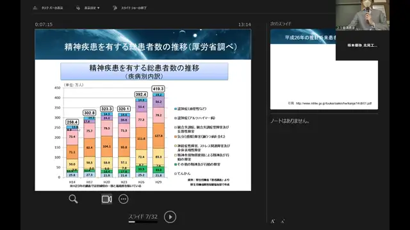Viewport: 410px width, 230px height.
Task: End the slide show with スライドショーの終了
Action: click(130, 8)
